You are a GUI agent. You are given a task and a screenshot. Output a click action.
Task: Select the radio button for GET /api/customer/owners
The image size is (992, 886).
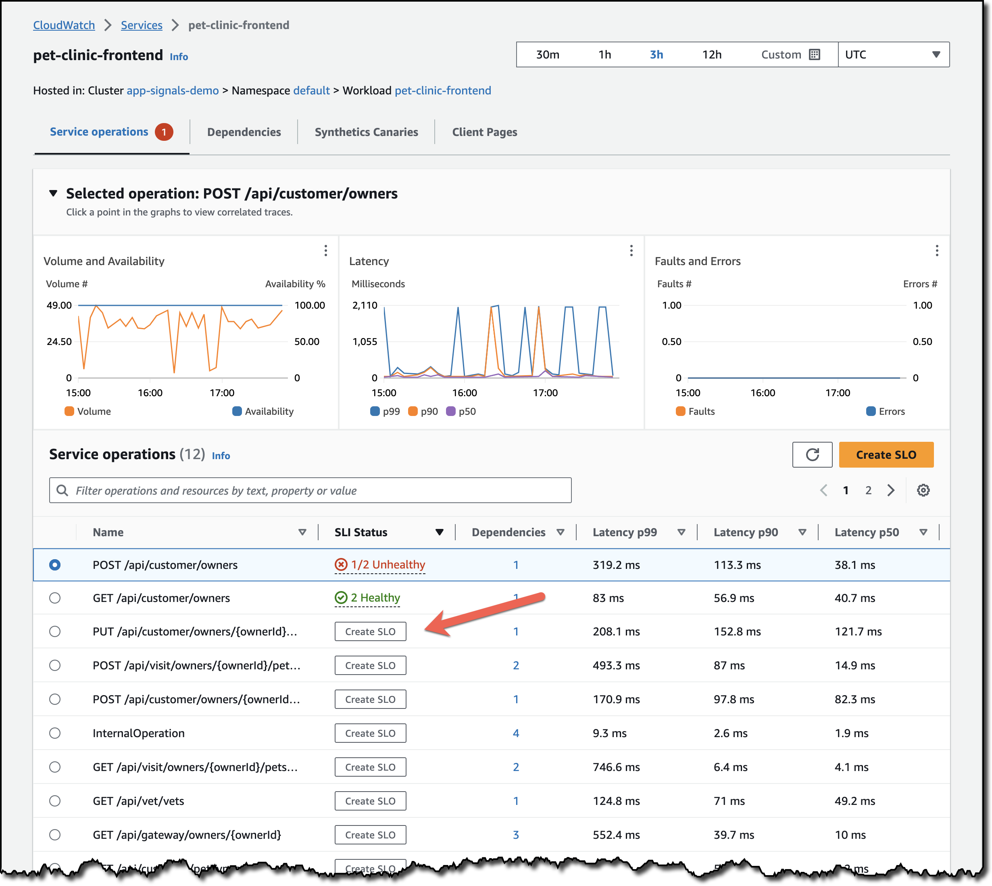tap(55, 598)
